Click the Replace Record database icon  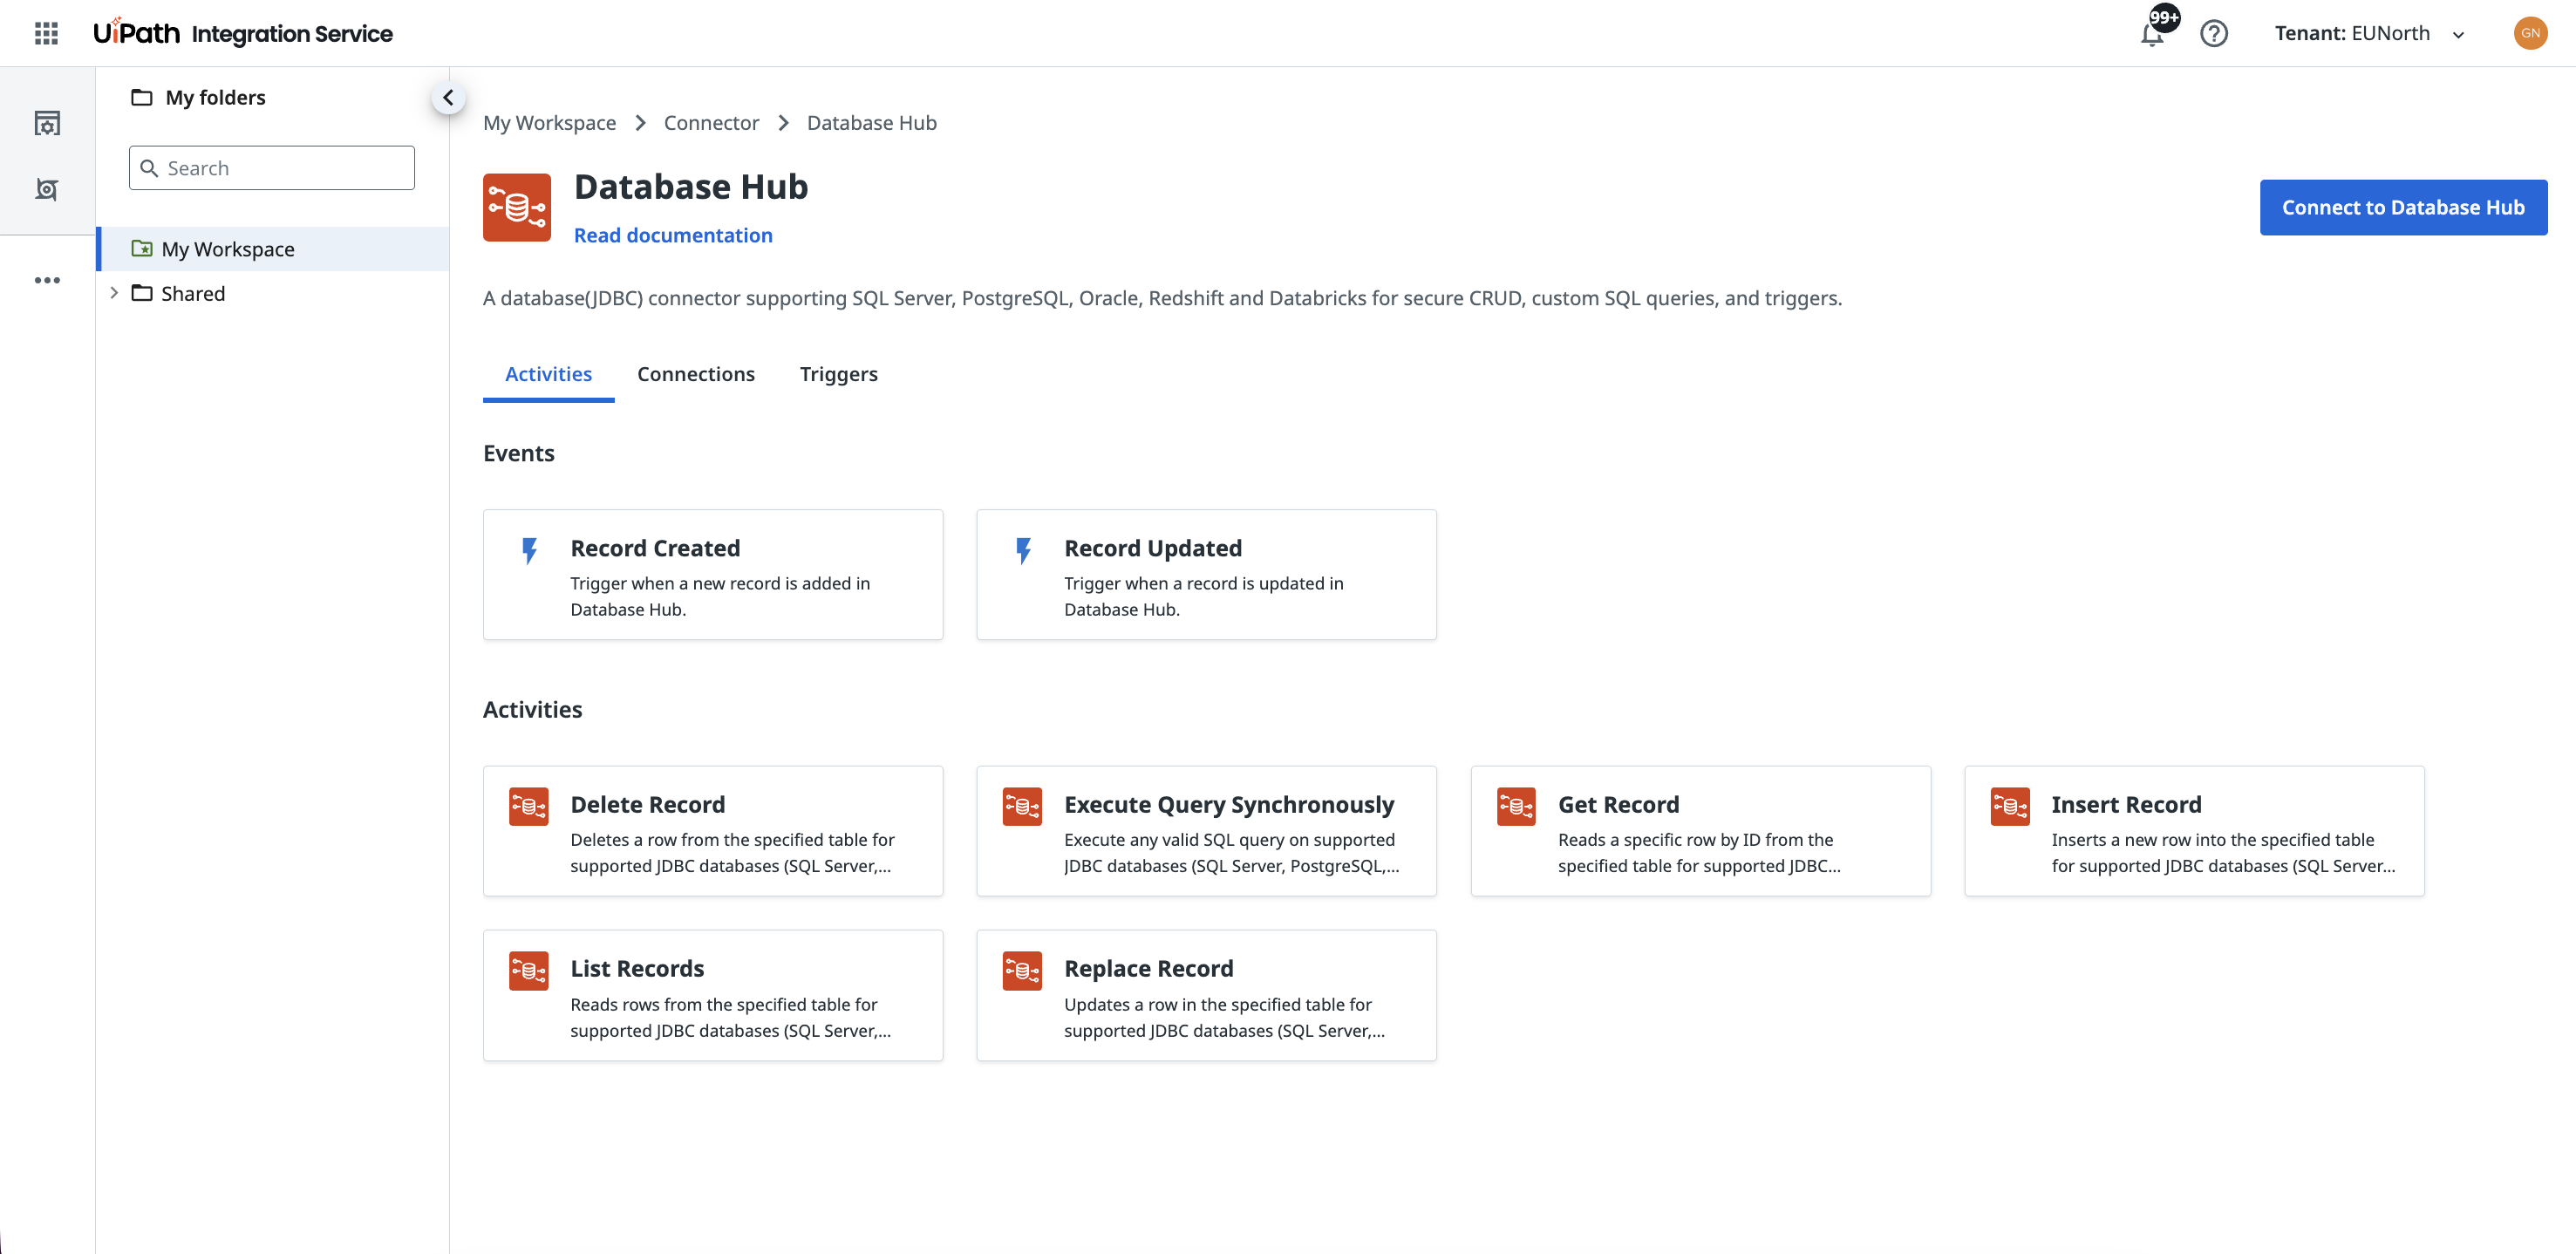[1022, 970]
